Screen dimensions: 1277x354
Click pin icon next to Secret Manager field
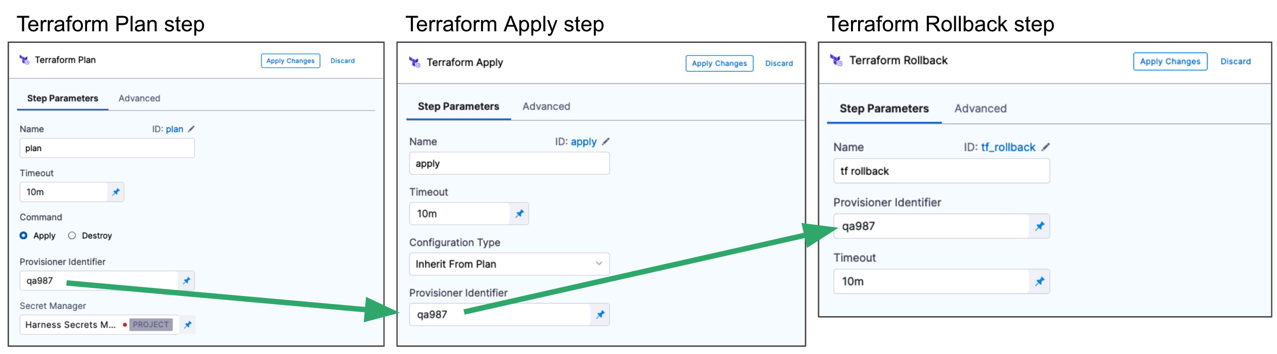click(188, 325)
